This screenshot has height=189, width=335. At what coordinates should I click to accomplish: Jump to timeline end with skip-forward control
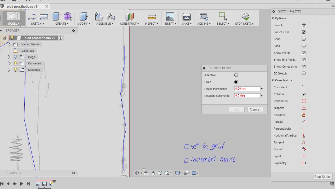pos(28,183)
